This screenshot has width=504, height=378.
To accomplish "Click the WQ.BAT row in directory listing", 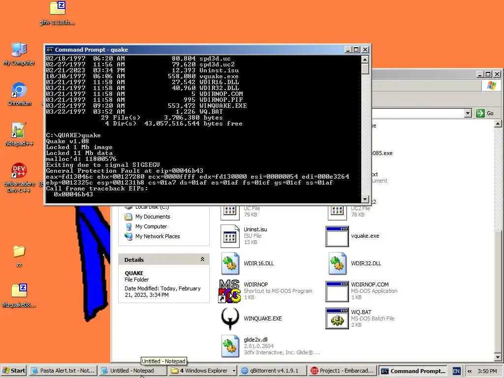I will 134,112.
